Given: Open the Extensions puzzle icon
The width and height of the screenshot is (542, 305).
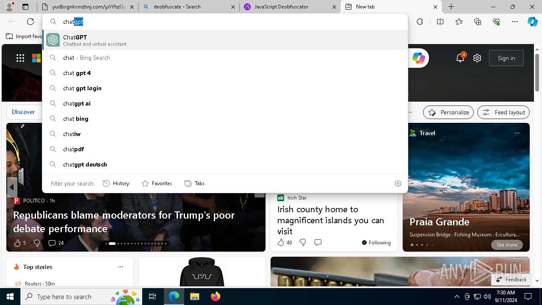Looking at the screenshot, I should click(420, 22).
